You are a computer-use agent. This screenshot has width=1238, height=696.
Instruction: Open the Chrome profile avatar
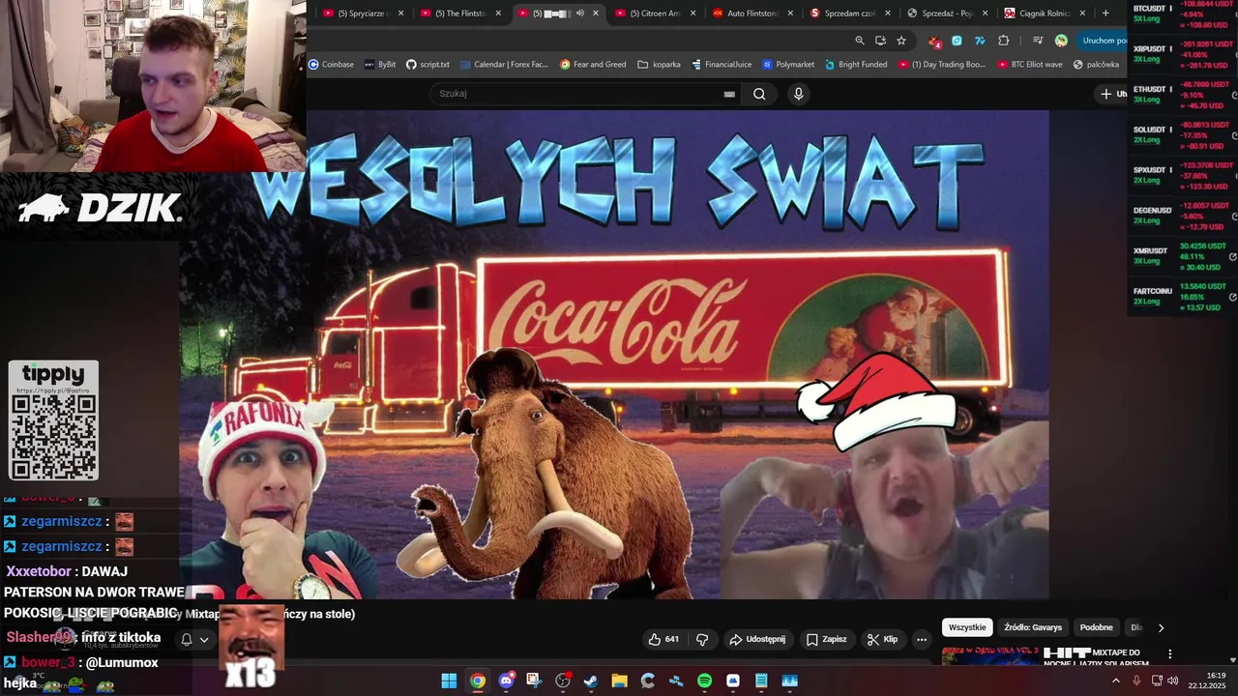click(1061, 41)
